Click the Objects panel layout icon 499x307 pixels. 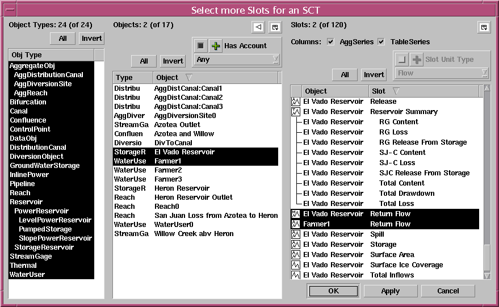point(275,27)
